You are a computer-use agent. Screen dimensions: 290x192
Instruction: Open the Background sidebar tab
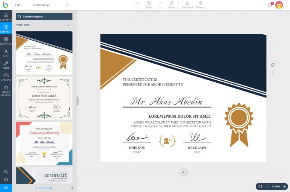pos(6,41)
